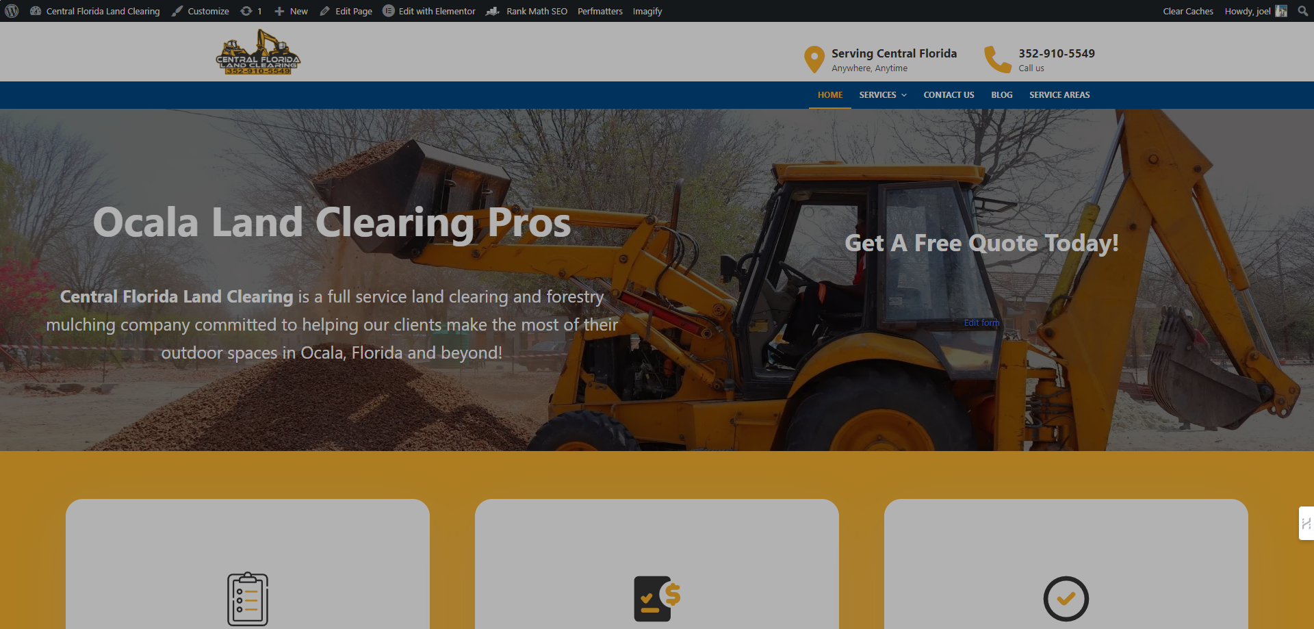
Task: Click the Edit form link
Action: coord(981,322)
